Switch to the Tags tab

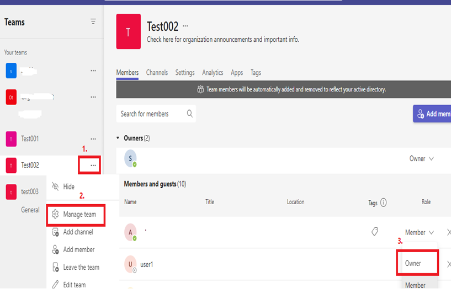pos(256,73)
